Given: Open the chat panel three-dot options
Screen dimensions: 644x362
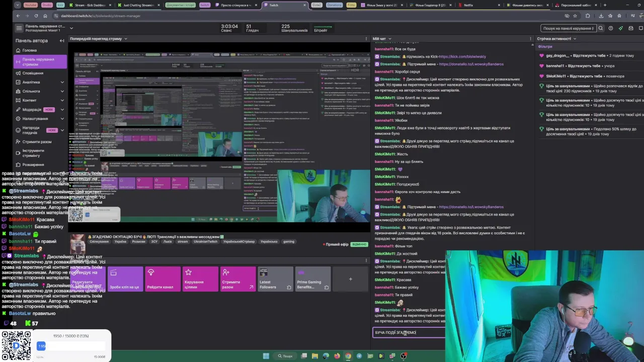Looking at the screenshot, I should pos(530,39).
